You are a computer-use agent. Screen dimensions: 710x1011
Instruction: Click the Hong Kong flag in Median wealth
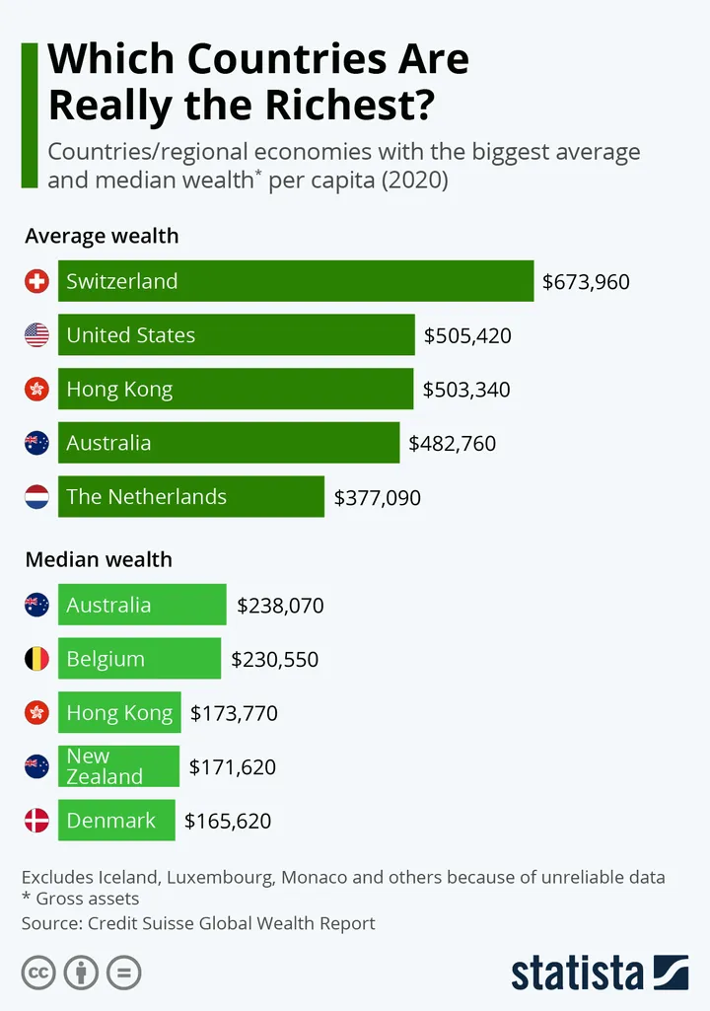click(x=36, y=713)
